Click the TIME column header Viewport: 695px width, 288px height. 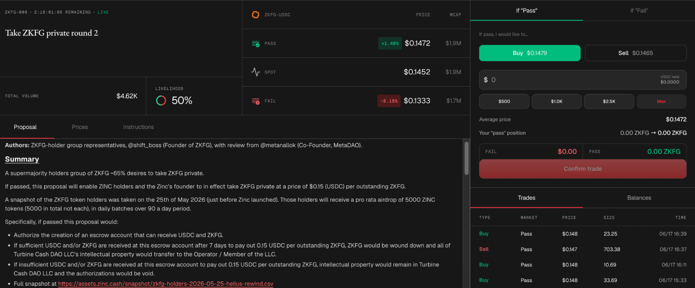681,217
